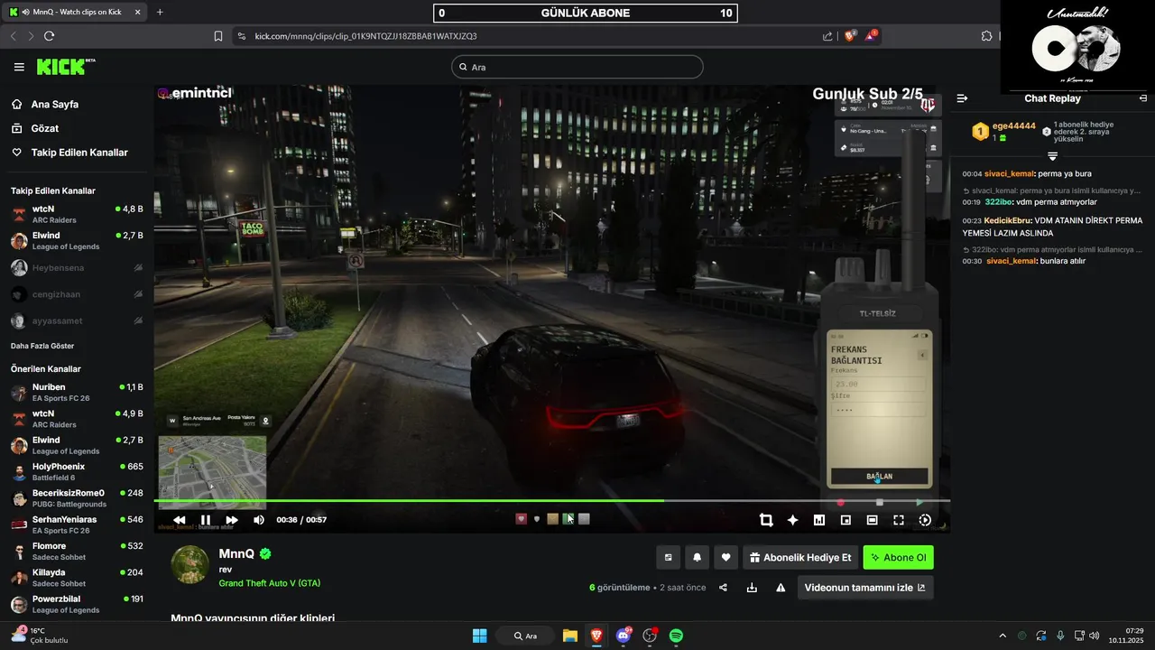
Task: Open the hamburger menu next to Kick logo
Action: click(x=19, y=67)
